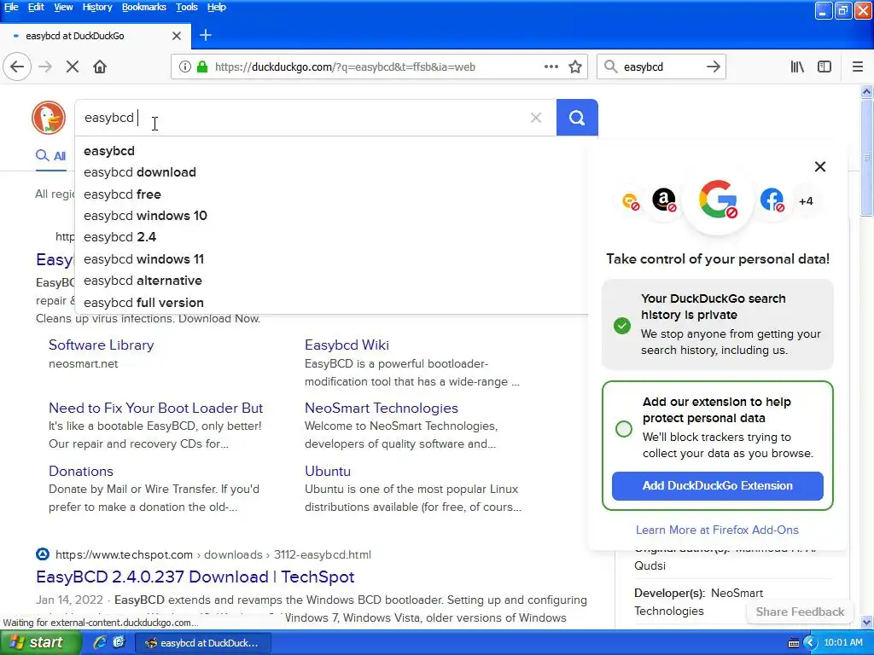The height and width of the screenshot is (655, 874).
Task: Open a new tab with plus
Action: pyautogui.click(x=206, y=36)
